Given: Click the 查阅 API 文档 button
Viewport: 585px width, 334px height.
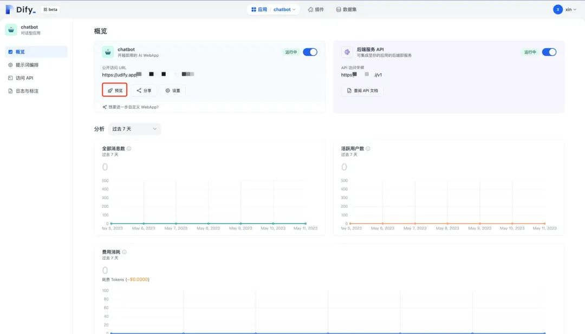Looking at the screenshot, I should (362, 90).
